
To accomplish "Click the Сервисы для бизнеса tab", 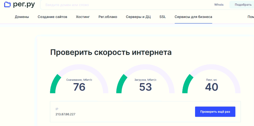I will (x=193, y=17).
